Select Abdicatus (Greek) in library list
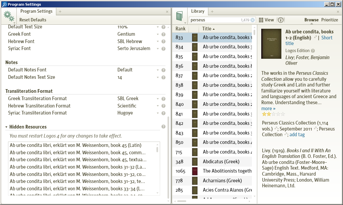 (212, 162)
